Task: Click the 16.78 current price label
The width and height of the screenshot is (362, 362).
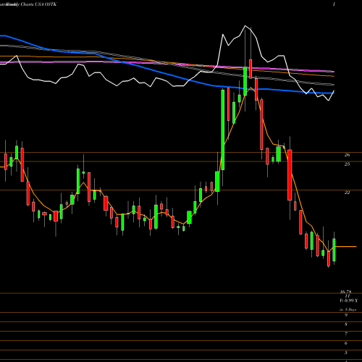Action: pyautogui.click(x=346, y=292)
